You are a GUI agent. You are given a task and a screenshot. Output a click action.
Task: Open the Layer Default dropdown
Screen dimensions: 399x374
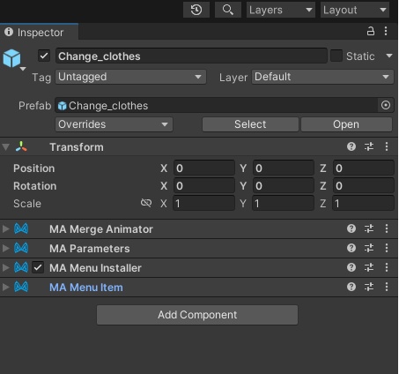(322, 77)
